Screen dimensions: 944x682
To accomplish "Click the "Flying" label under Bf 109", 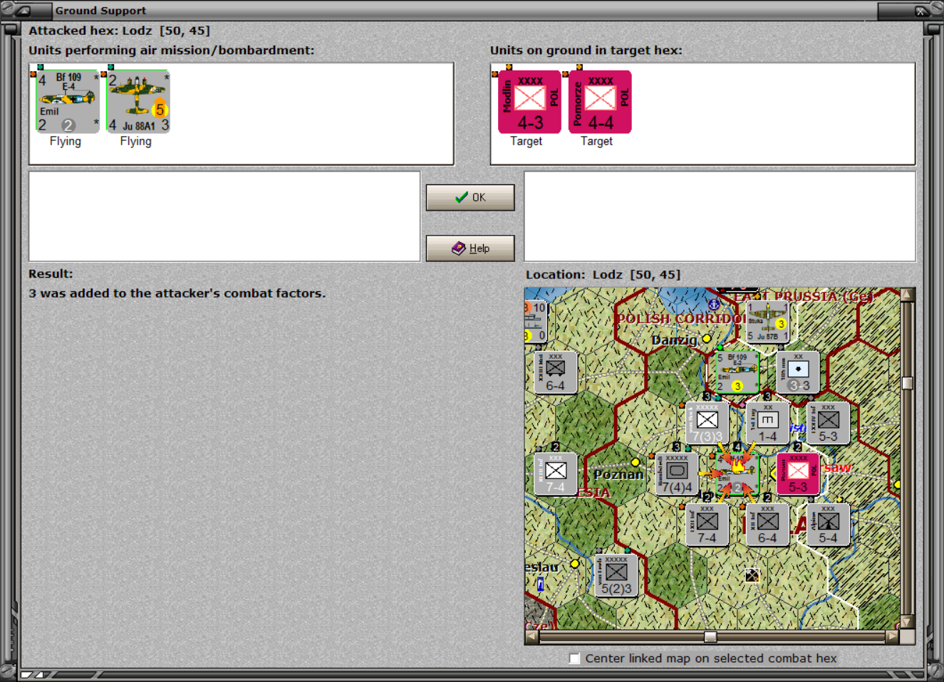I will pyautogui.click(x=66, y=142).
